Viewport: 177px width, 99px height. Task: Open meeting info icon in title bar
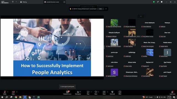click(13, 2)
